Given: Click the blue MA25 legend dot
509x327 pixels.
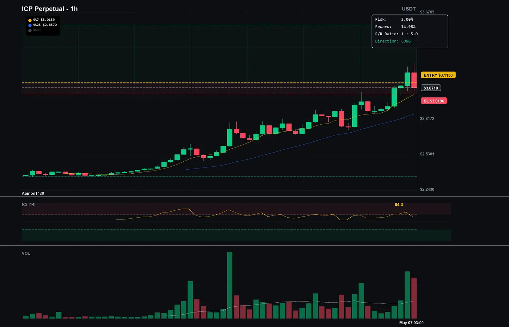Looking at the screenshot, I should point(30,25).
